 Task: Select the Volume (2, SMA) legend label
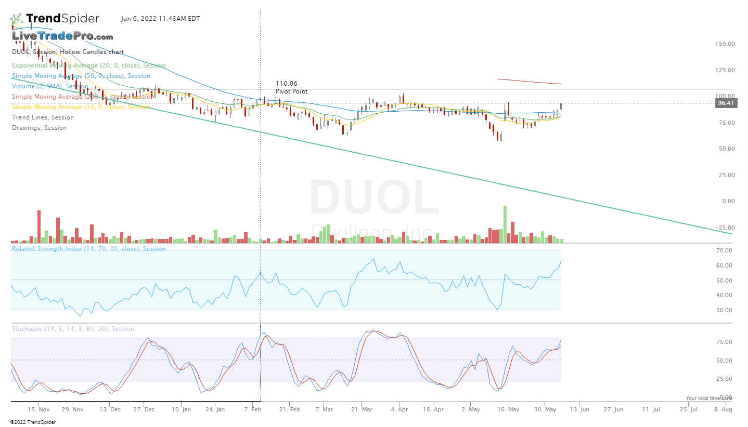[50, 86]
